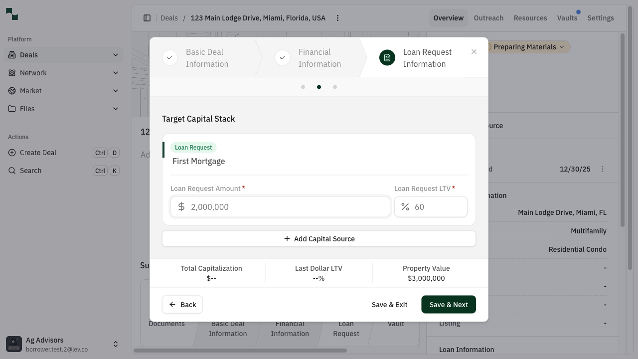This screenshot has height=359, width=638.
Task: Toggle the sidebar panel icon beside Deals breadcrumb
Action: [147, 17]
